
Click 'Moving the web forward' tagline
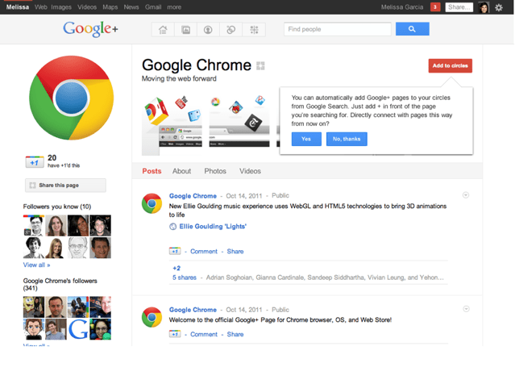179,78
